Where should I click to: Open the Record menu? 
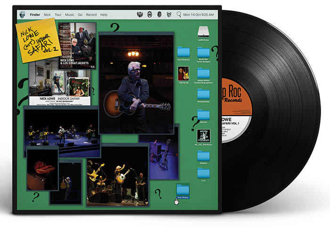(91, 15)
